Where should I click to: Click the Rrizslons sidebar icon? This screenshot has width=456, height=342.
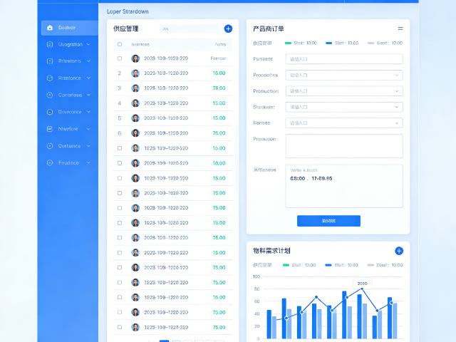point(50,61)
